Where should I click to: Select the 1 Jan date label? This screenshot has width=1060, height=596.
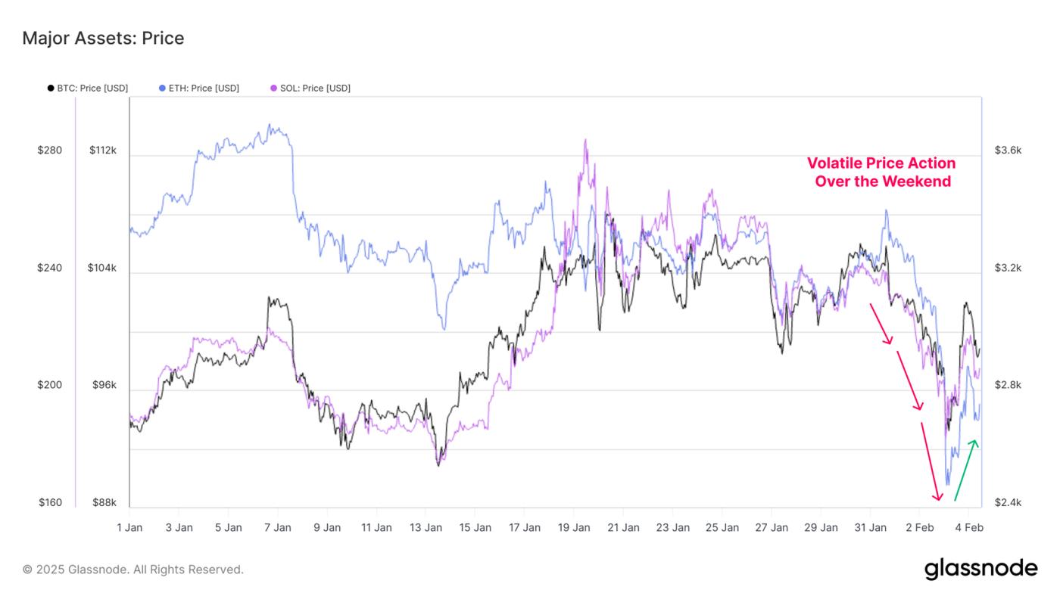[x=129, y=528]
